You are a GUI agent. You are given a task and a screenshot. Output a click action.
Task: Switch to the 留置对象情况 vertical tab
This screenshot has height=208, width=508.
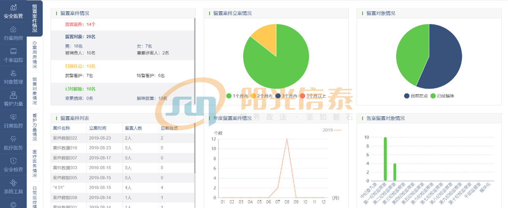pos(35,91)
